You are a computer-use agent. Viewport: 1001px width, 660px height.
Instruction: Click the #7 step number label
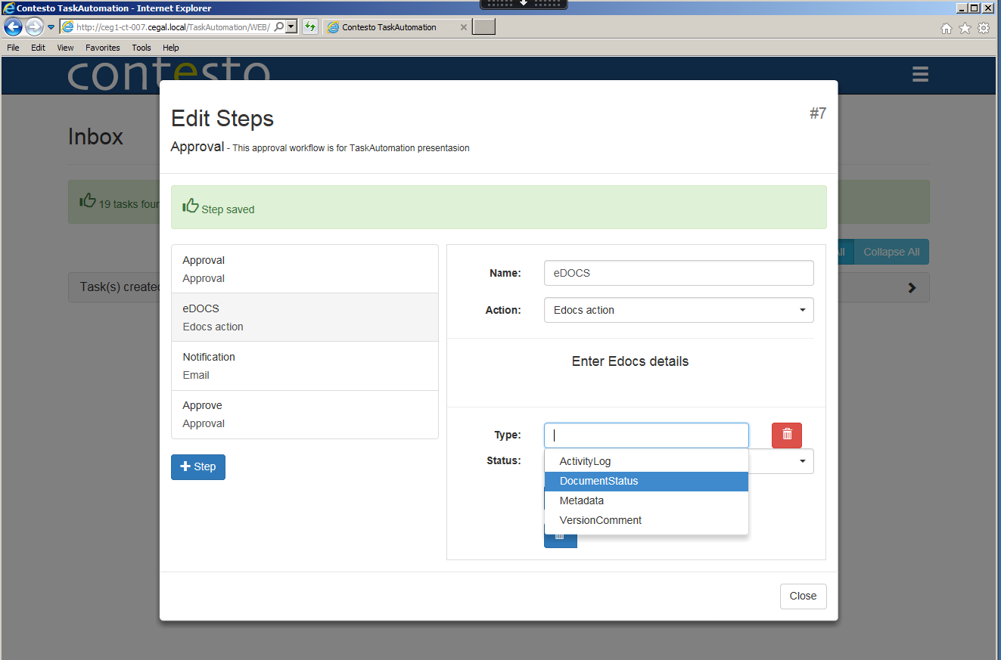[x=818, y=113]
